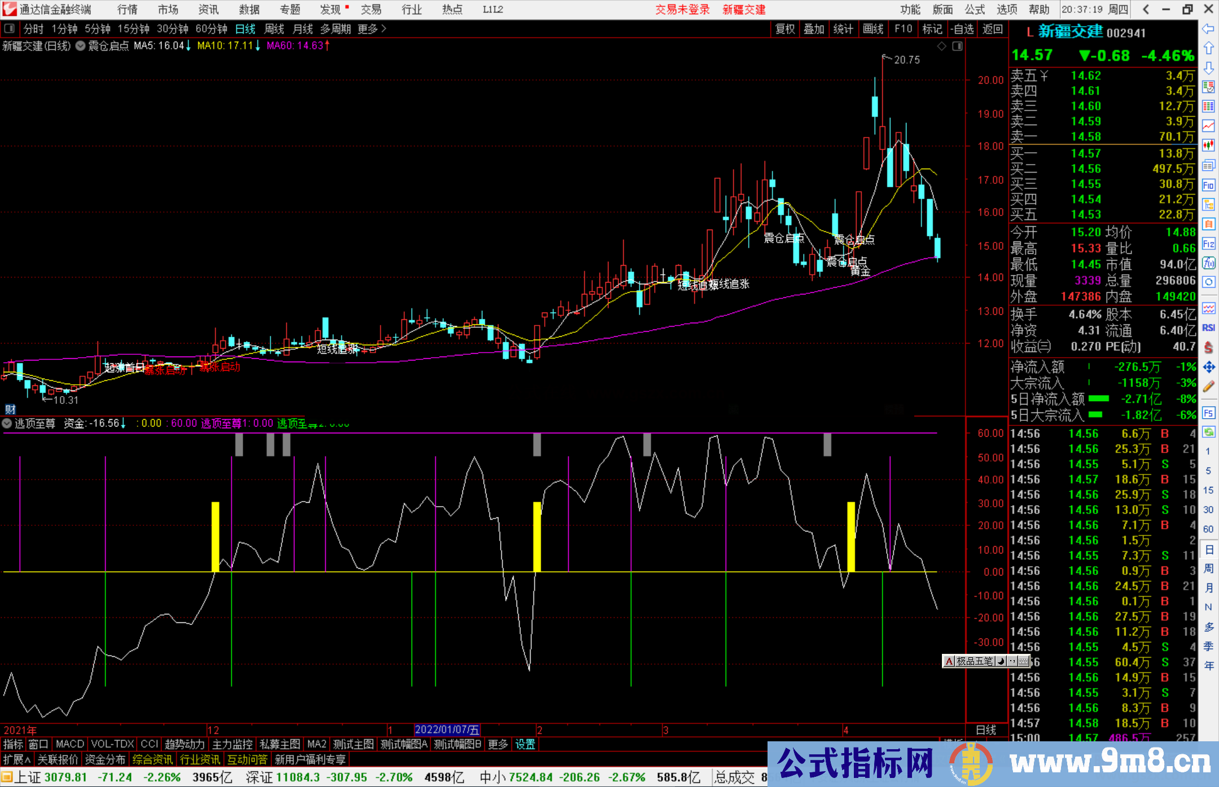Click the F12 trade sidebar icon

point(1208,244)
